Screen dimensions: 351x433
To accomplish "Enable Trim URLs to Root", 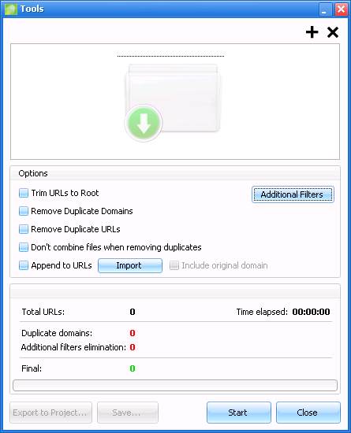I will (x=24, y=193).
